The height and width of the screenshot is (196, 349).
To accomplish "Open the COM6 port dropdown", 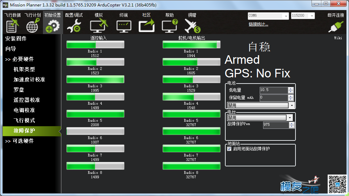I will click(x=286, y=16).
